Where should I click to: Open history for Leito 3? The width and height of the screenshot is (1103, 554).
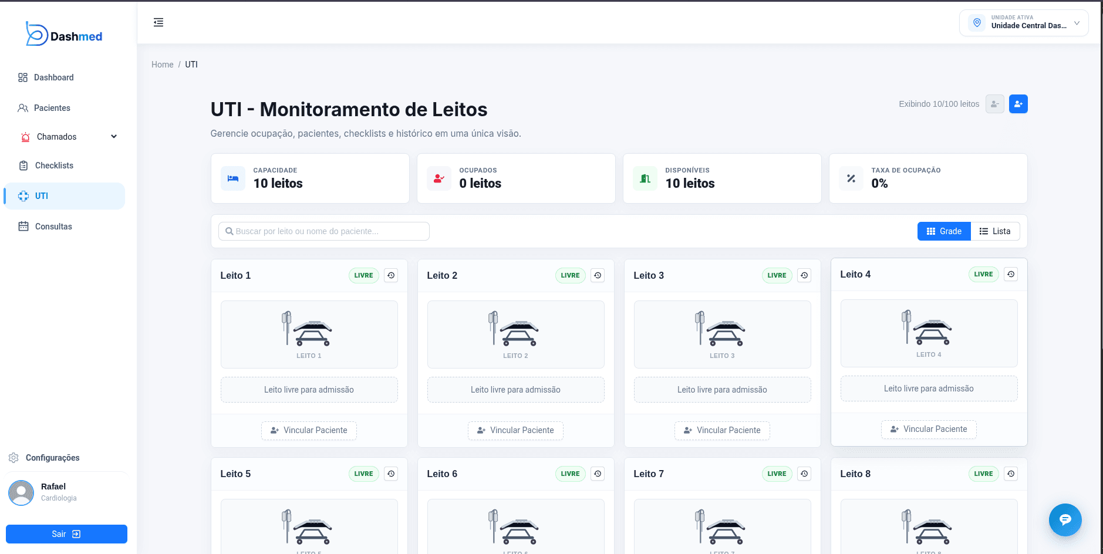(x=804, y=275)
